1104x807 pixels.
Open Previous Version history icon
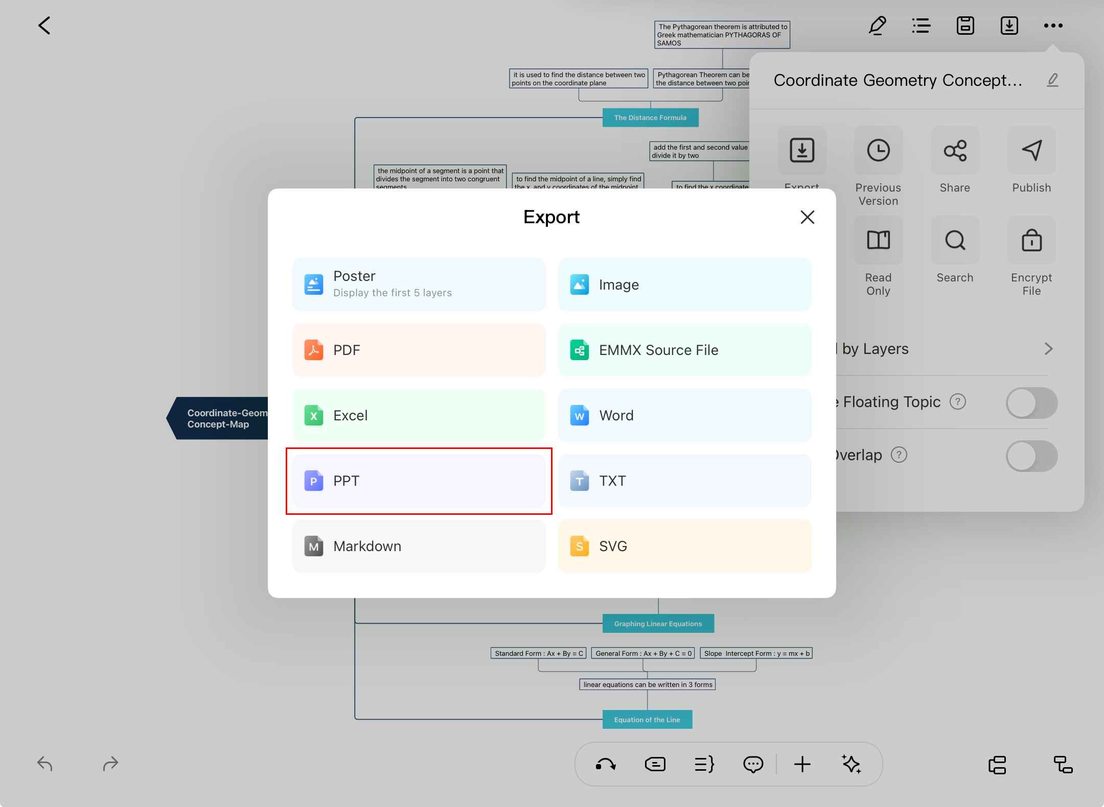click(878, 151)
